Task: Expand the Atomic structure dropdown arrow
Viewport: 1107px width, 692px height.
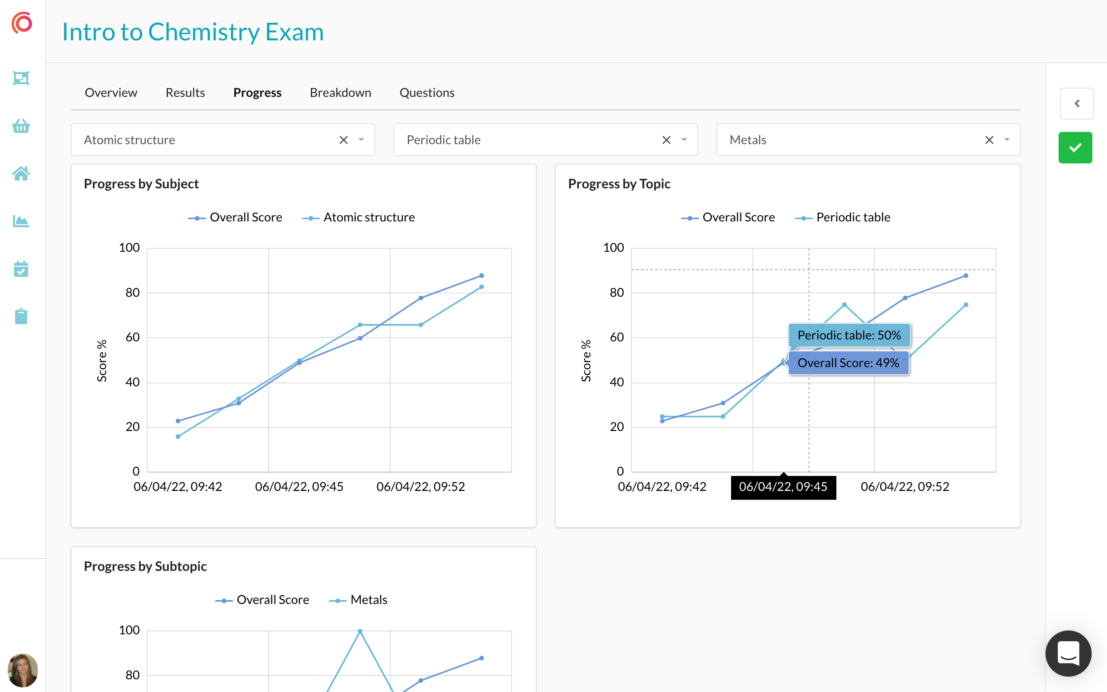Action: 361,140
